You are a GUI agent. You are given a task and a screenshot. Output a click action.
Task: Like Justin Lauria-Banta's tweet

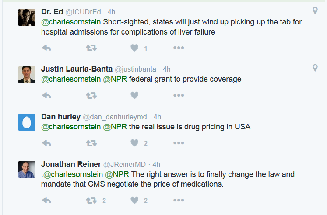click(135, 95)
